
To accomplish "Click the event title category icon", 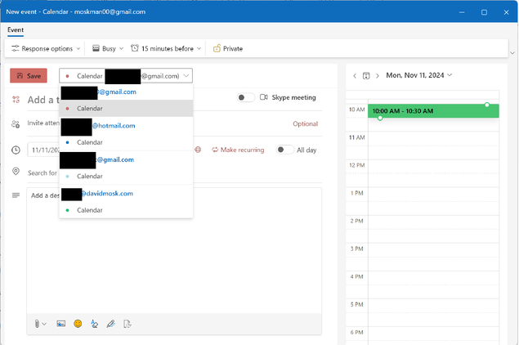I will 16,100.
